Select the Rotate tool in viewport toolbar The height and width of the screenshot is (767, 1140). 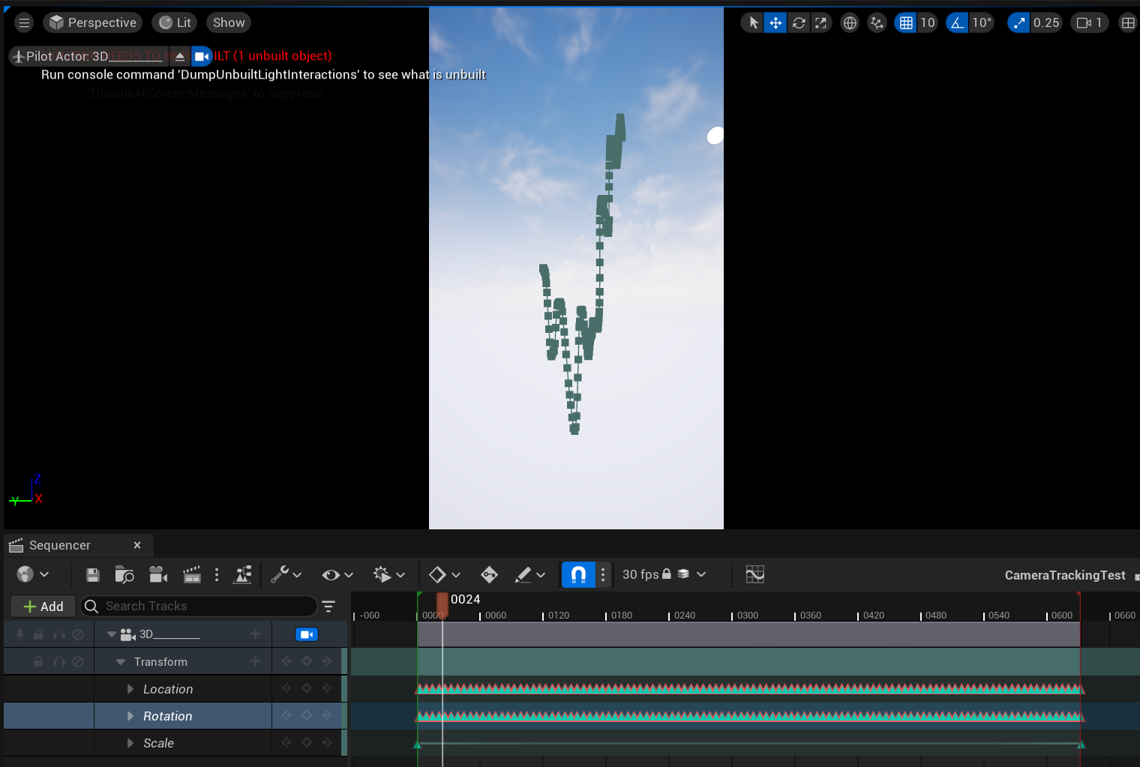pyautogui.click(x=799, y=22)
